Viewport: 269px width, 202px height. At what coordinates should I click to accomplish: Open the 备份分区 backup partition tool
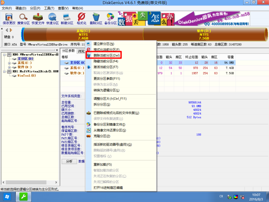coord(110,19)
